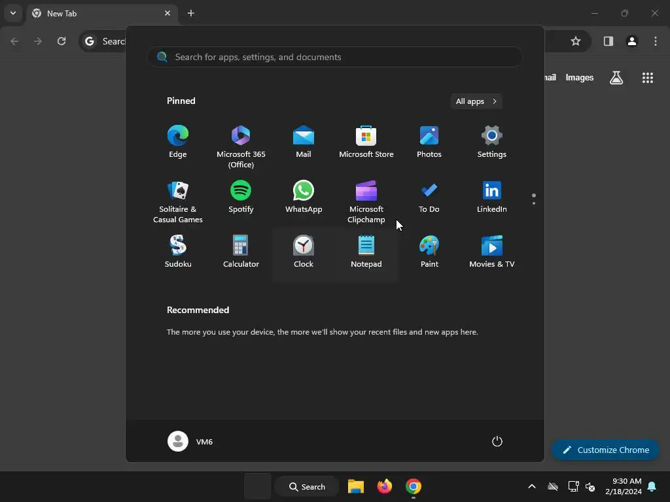
Task: Open Firefox from the taskbar
Action: 385,486
